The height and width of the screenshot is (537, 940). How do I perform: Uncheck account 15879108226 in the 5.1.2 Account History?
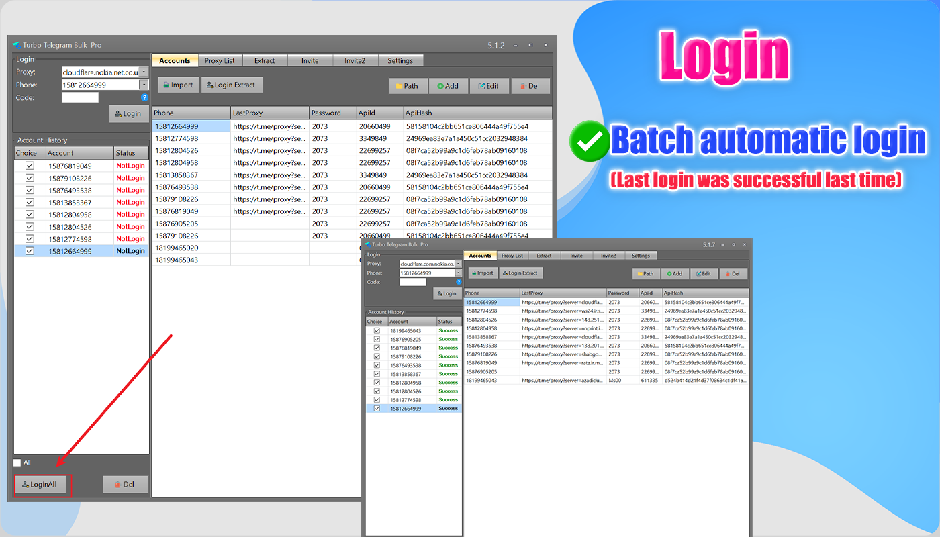29,178
